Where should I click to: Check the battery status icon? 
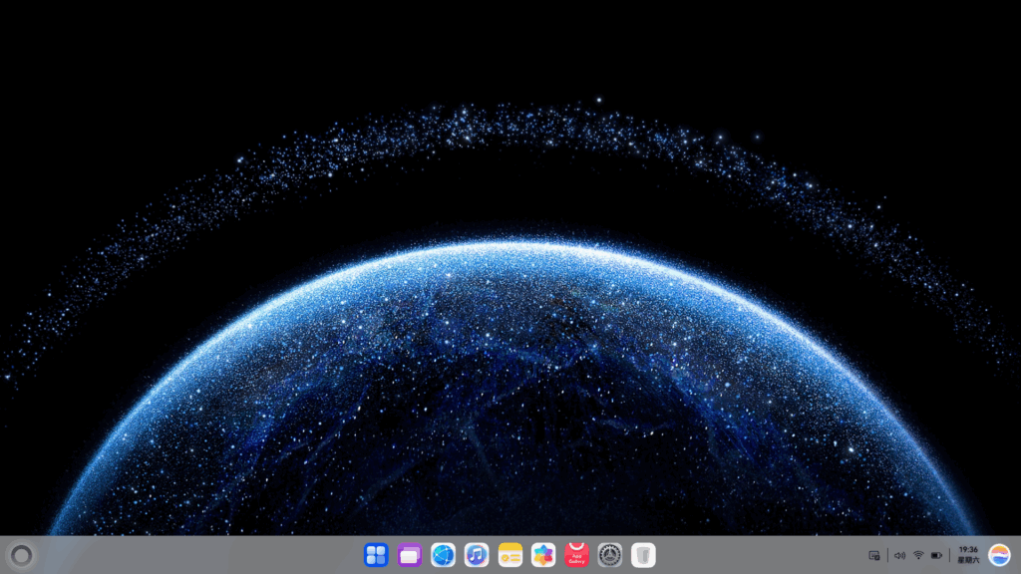(x=936, y=556)
